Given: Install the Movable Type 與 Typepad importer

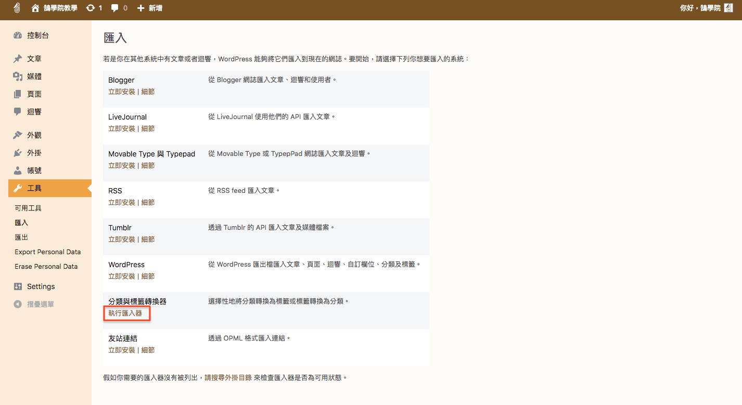Looking at the screenshot, I should 122,165.
